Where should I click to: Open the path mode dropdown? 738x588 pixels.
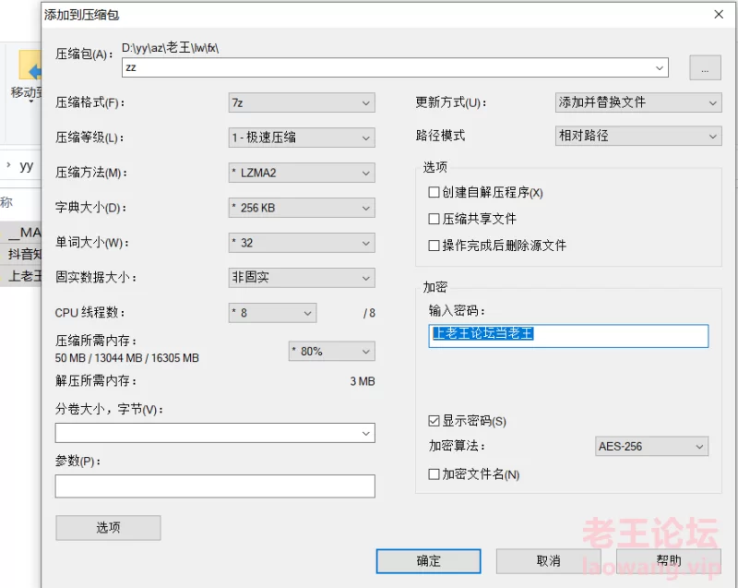pos(638,136)
